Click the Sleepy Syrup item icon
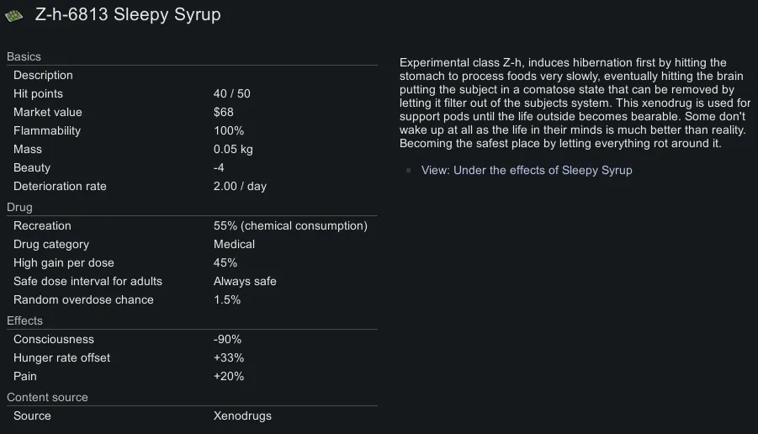Viewport: 758px width, 434px height. [14, 16]
